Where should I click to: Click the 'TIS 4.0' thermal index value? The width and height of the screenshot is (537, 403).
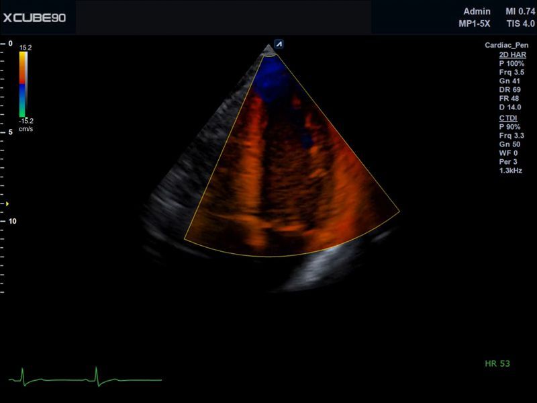point(521,24)
